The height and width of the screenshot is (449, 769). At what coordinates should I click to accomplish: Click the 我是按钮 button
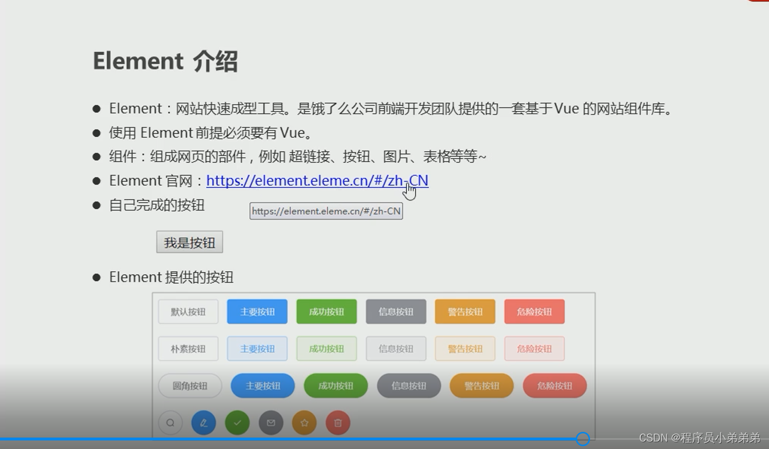(189, 242)
